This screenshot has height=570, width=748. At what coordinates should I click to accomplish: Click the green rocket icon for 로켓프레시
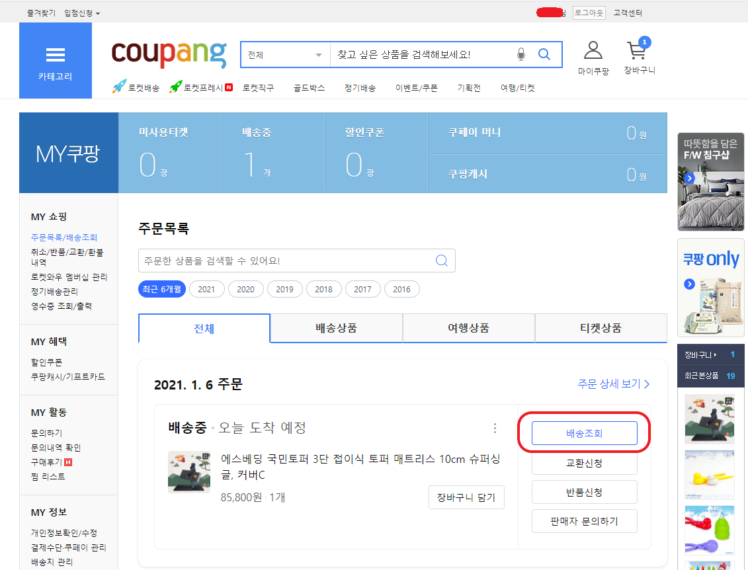pos(176,87)
